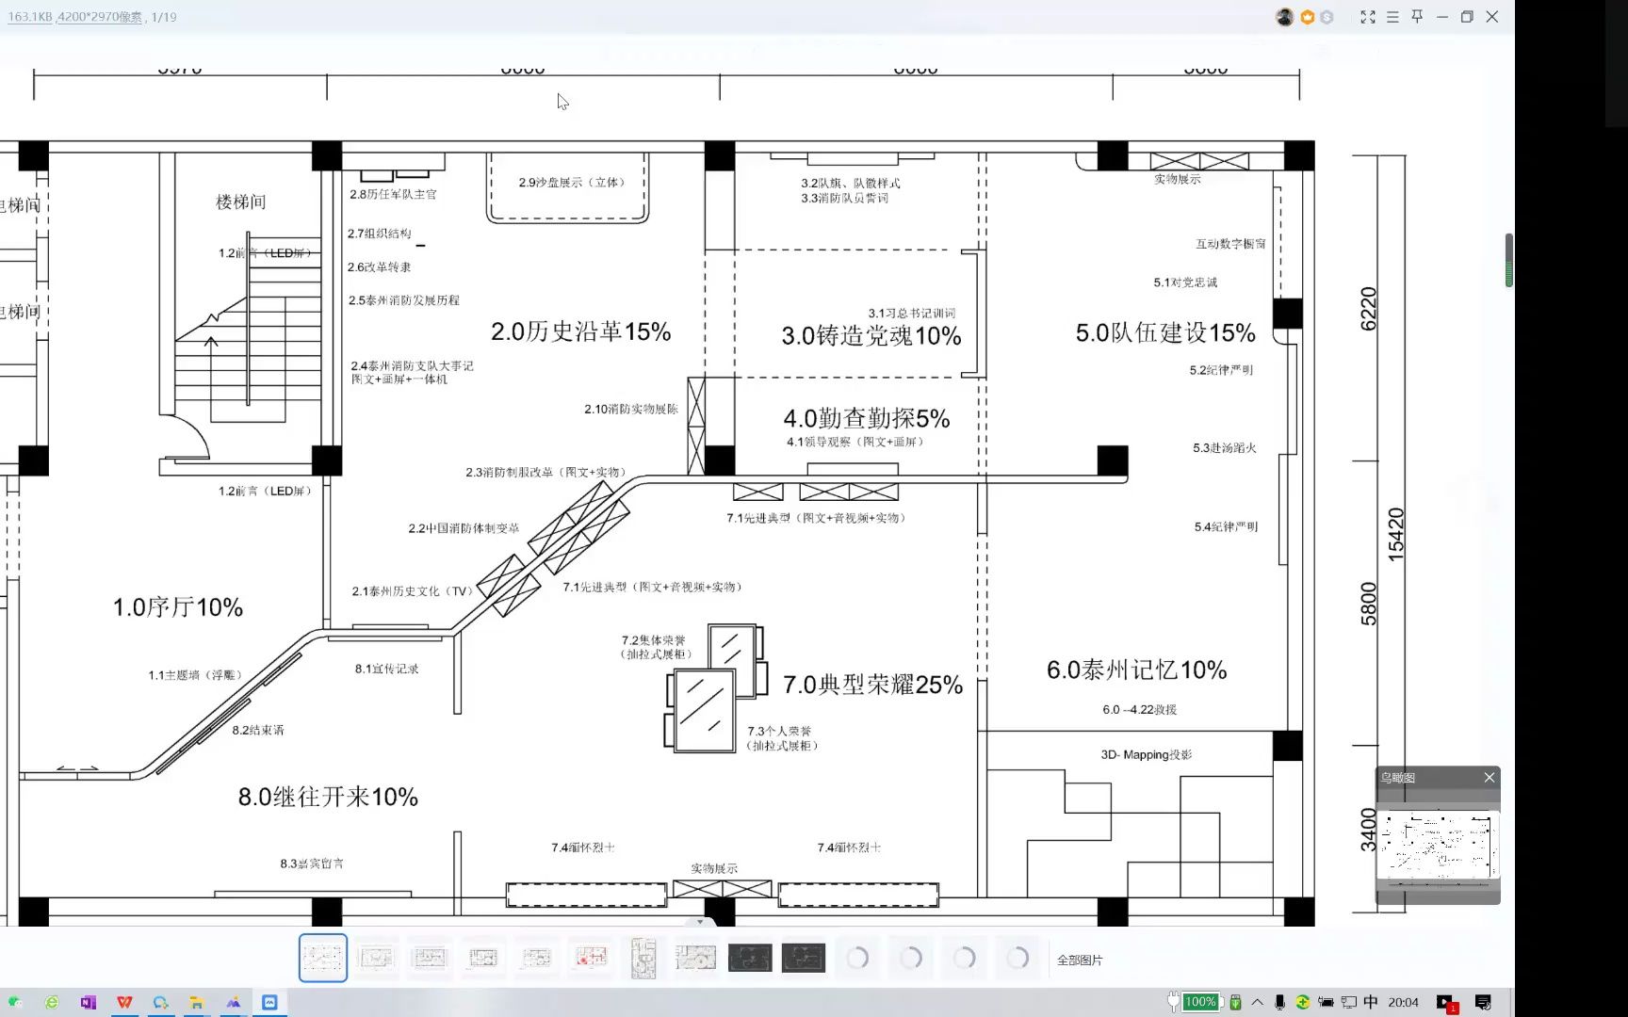The height and width of the screenshot is (1017, 1628).
Task: Enter fullscreen view mode
Action: click(1368, 17)
